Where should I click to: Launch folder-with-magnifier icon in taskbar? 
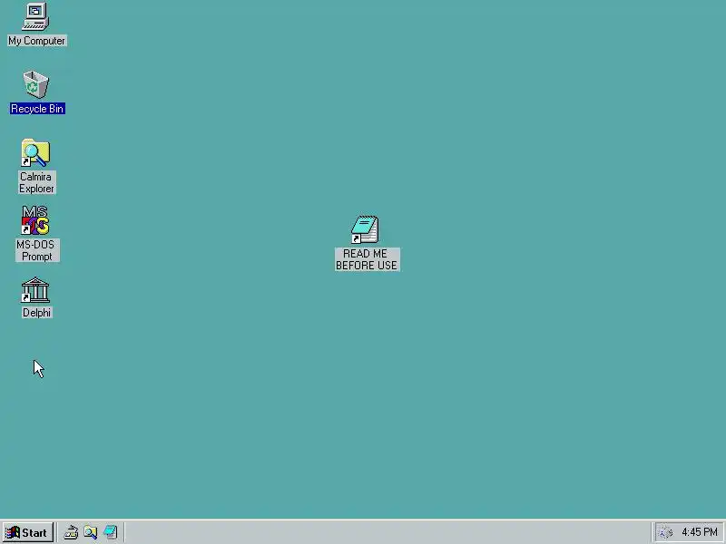click(x=91, y=532)
